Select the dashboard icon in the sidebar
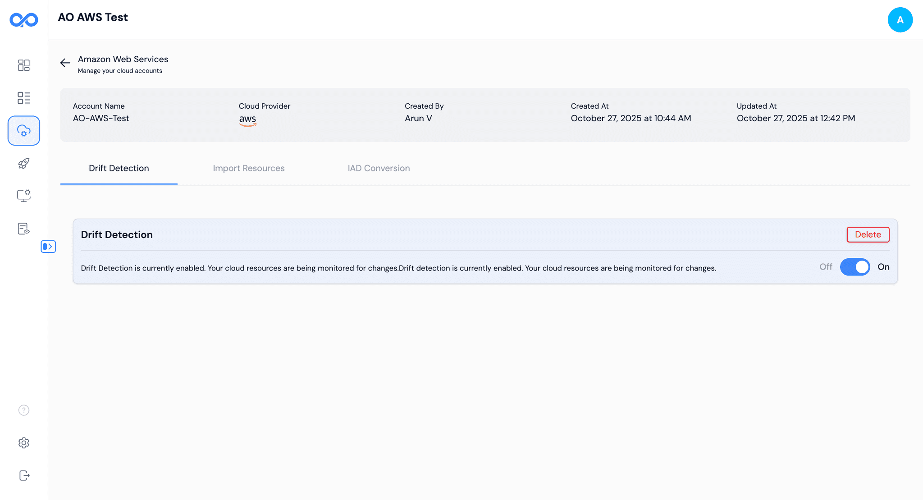The width and height of the screenshot is (923, 500). pos(23,65)
